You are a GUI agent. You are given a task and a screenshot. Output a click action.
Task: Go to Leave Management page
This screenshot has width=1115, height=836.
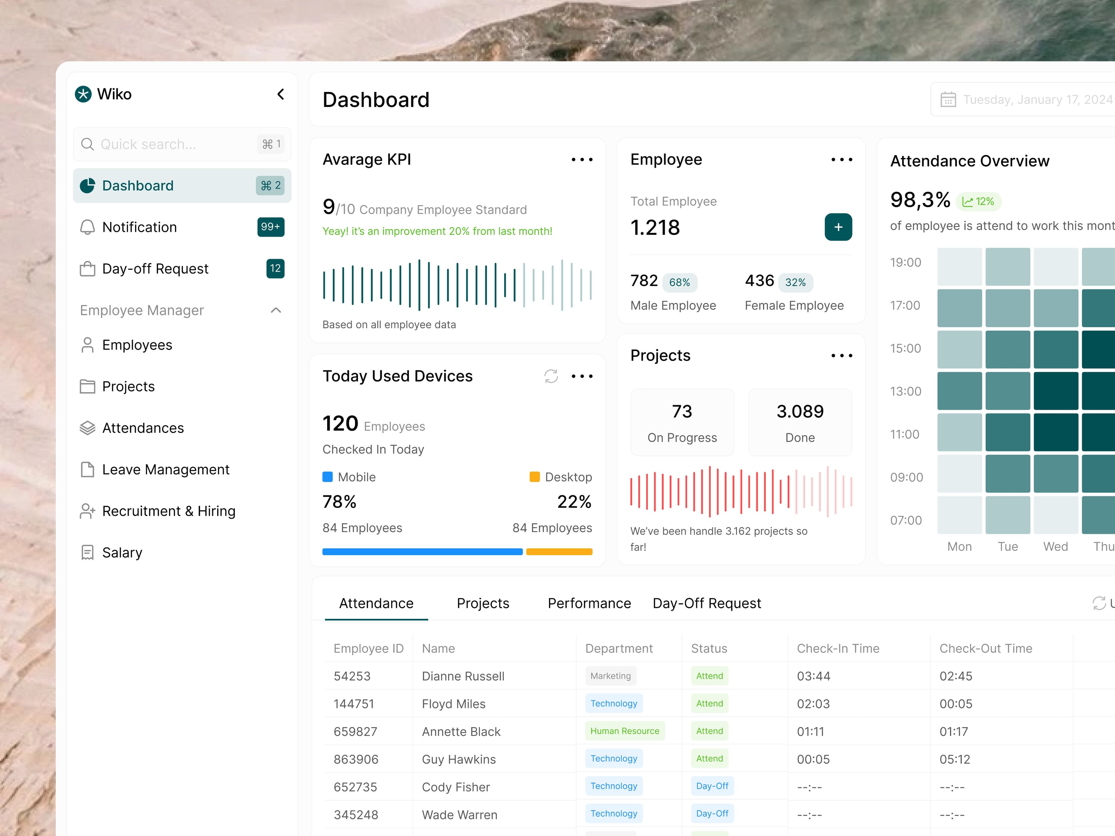click(x=182, y=470)
